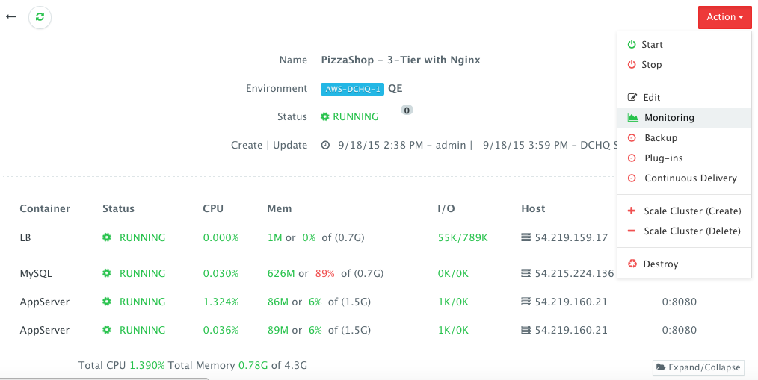
Task: Click the MySQL row's gear status icon
Action: [x=107, y=273]
